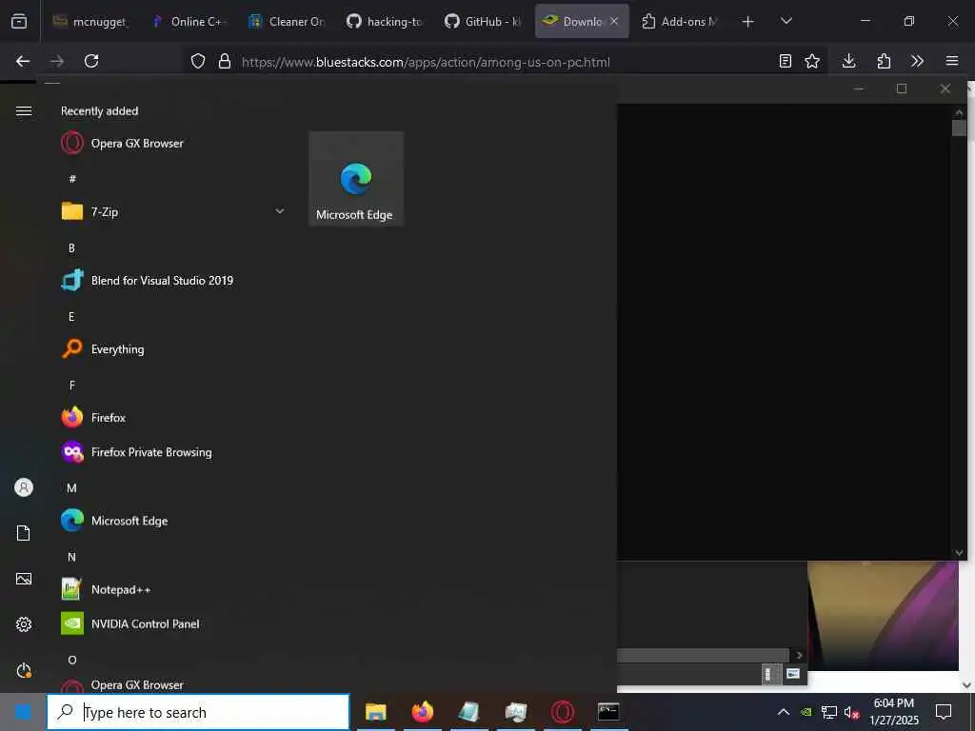This screenshot has width=975, height=731.
Task: Show more tools overflow chevron
Action: click(917, 61)
